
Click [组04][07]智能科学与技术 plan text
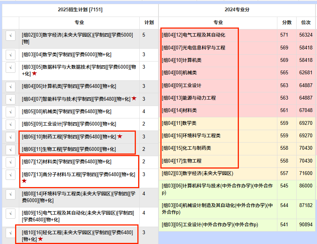pyautogui.click(x=76, y=99)
